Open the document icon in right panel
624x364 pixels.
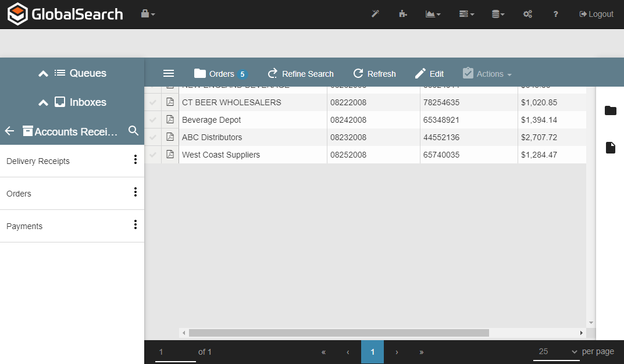pos(610,148)
